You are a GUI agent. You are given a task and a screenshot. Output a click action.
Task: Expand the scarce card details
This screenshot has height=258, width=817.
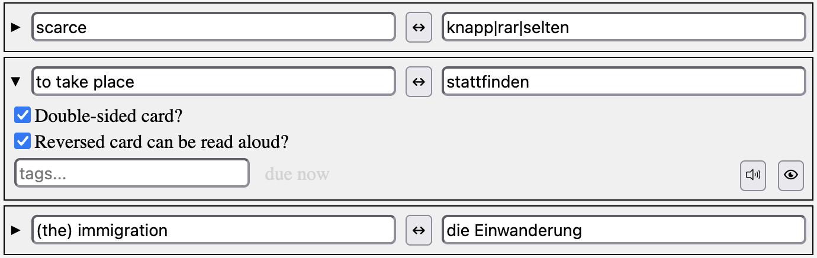[x=16, y=28]
